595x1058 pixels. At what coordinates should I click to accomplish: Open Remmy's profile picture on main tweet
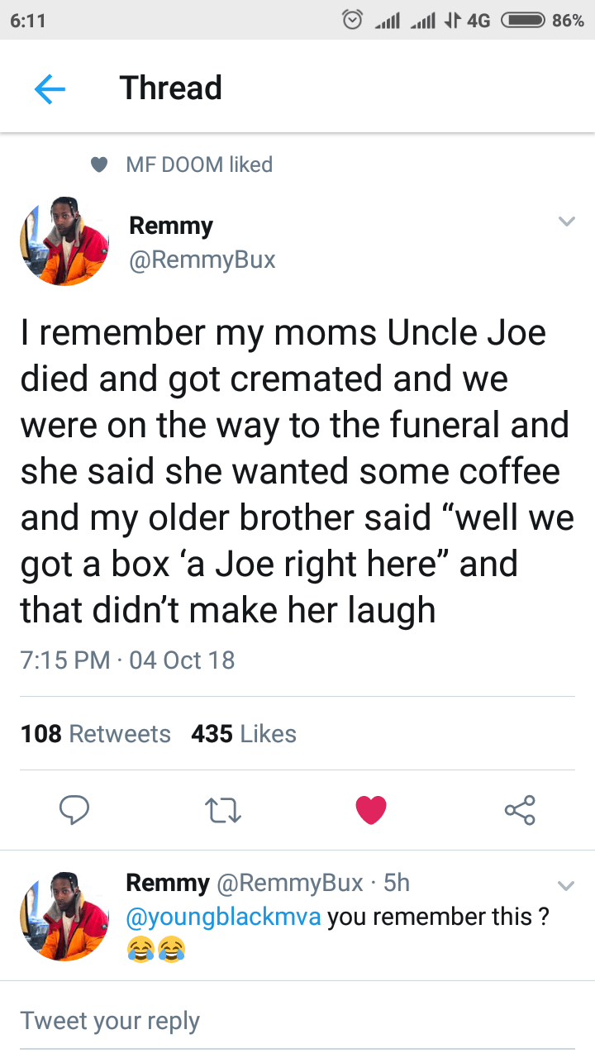pos(64,241)
